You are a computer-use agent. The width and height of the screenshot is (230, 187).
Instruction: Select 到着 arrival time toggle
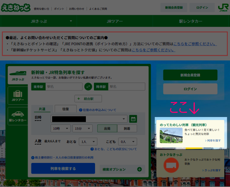coord(127,128)
